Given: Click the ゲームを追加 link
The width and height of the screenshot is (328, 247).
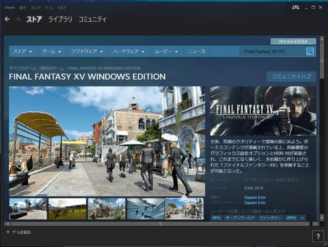Looking at the screenshot, I should tap(23, 232).
